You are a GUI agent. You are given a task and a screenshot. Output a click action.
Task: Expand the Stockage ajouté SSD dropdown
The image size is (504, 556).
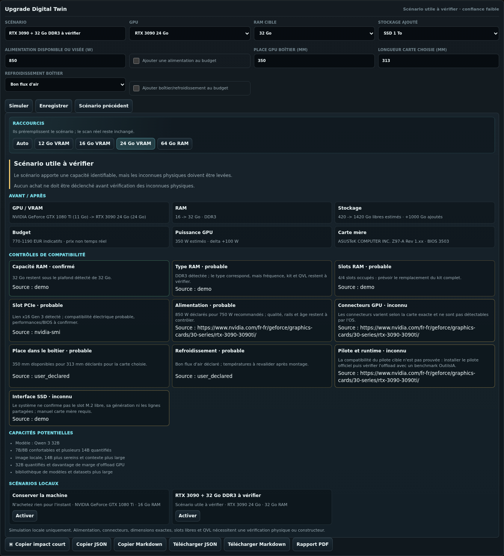(438, 33)
